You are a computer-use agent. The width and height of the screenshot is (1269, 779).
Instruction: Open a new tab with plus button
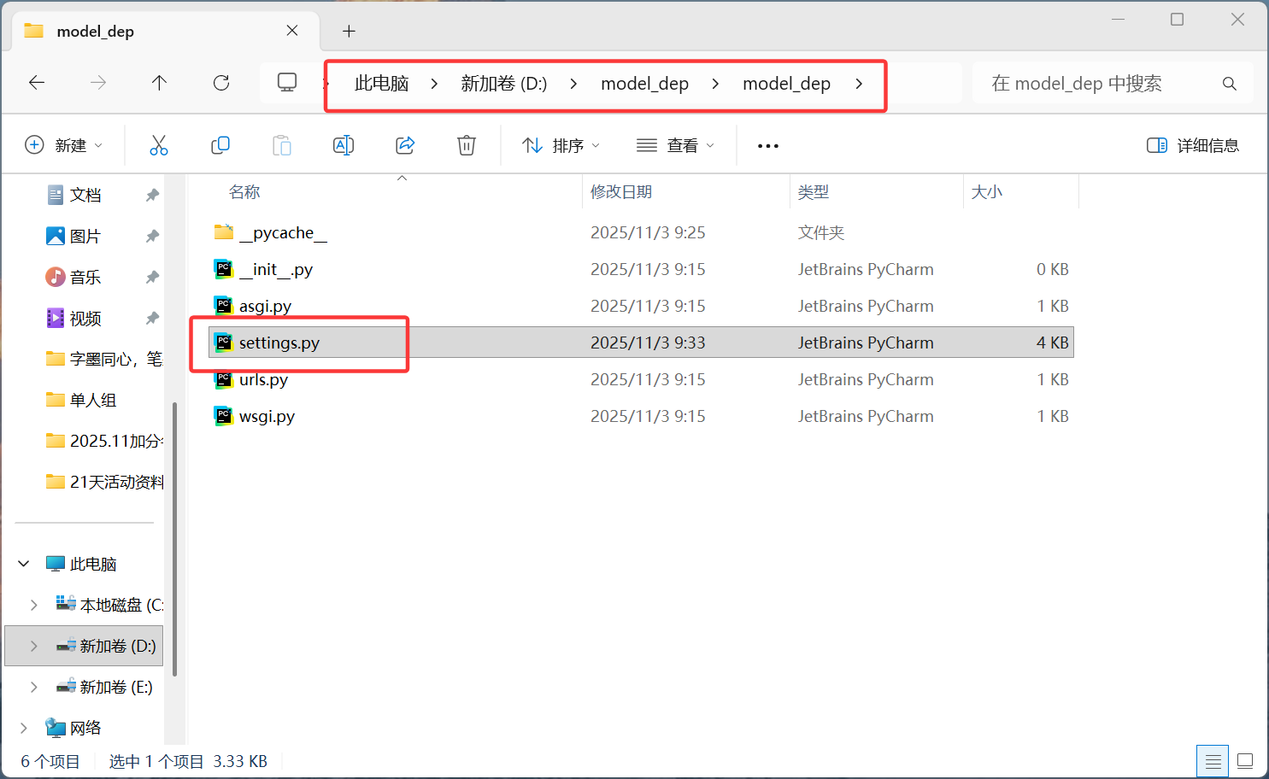[349, 32]
